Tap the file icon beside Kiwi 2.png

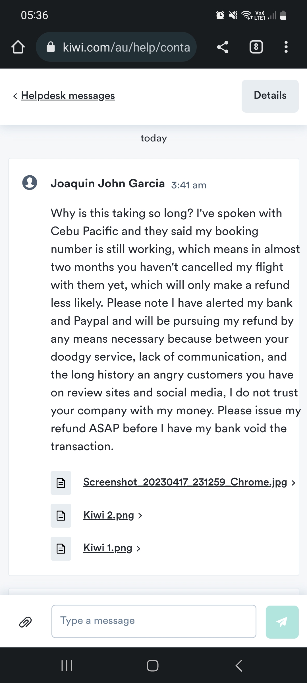(61, 516)
